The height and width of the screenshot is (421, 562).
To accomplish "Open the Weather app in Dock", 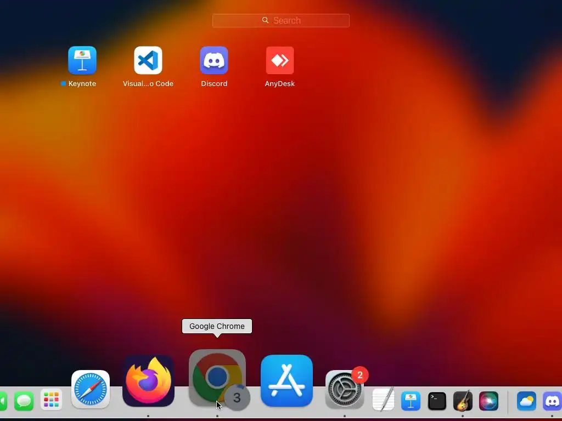I will [526, 401].
